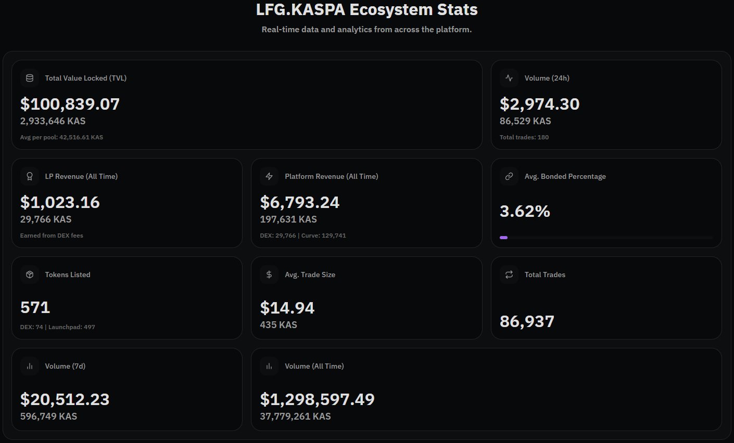734x443 pixels.
Task: Click the 86,937 Total Trades number
Action: [x=527, y=321]
